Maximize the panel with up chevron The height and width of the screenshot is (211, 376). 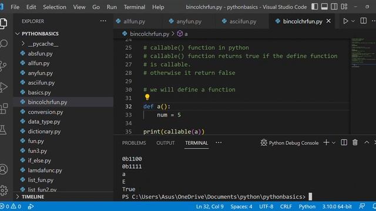pyautogui.click(x=367, y=142)
